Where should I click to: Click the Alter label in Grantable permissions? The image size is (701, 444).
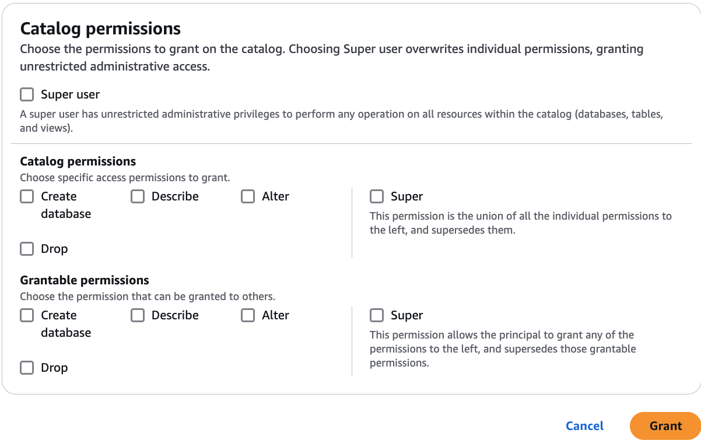(275, 315)
